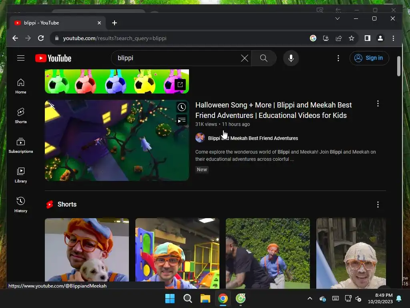Start voice search with microphone

pyautogui.click(x=291, y=58)
